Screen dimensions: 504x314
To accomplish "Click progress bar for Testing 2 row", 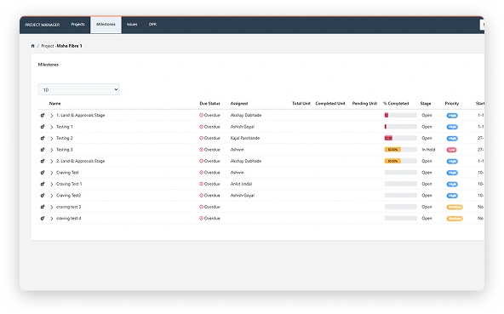I will (x=400, y=138).
